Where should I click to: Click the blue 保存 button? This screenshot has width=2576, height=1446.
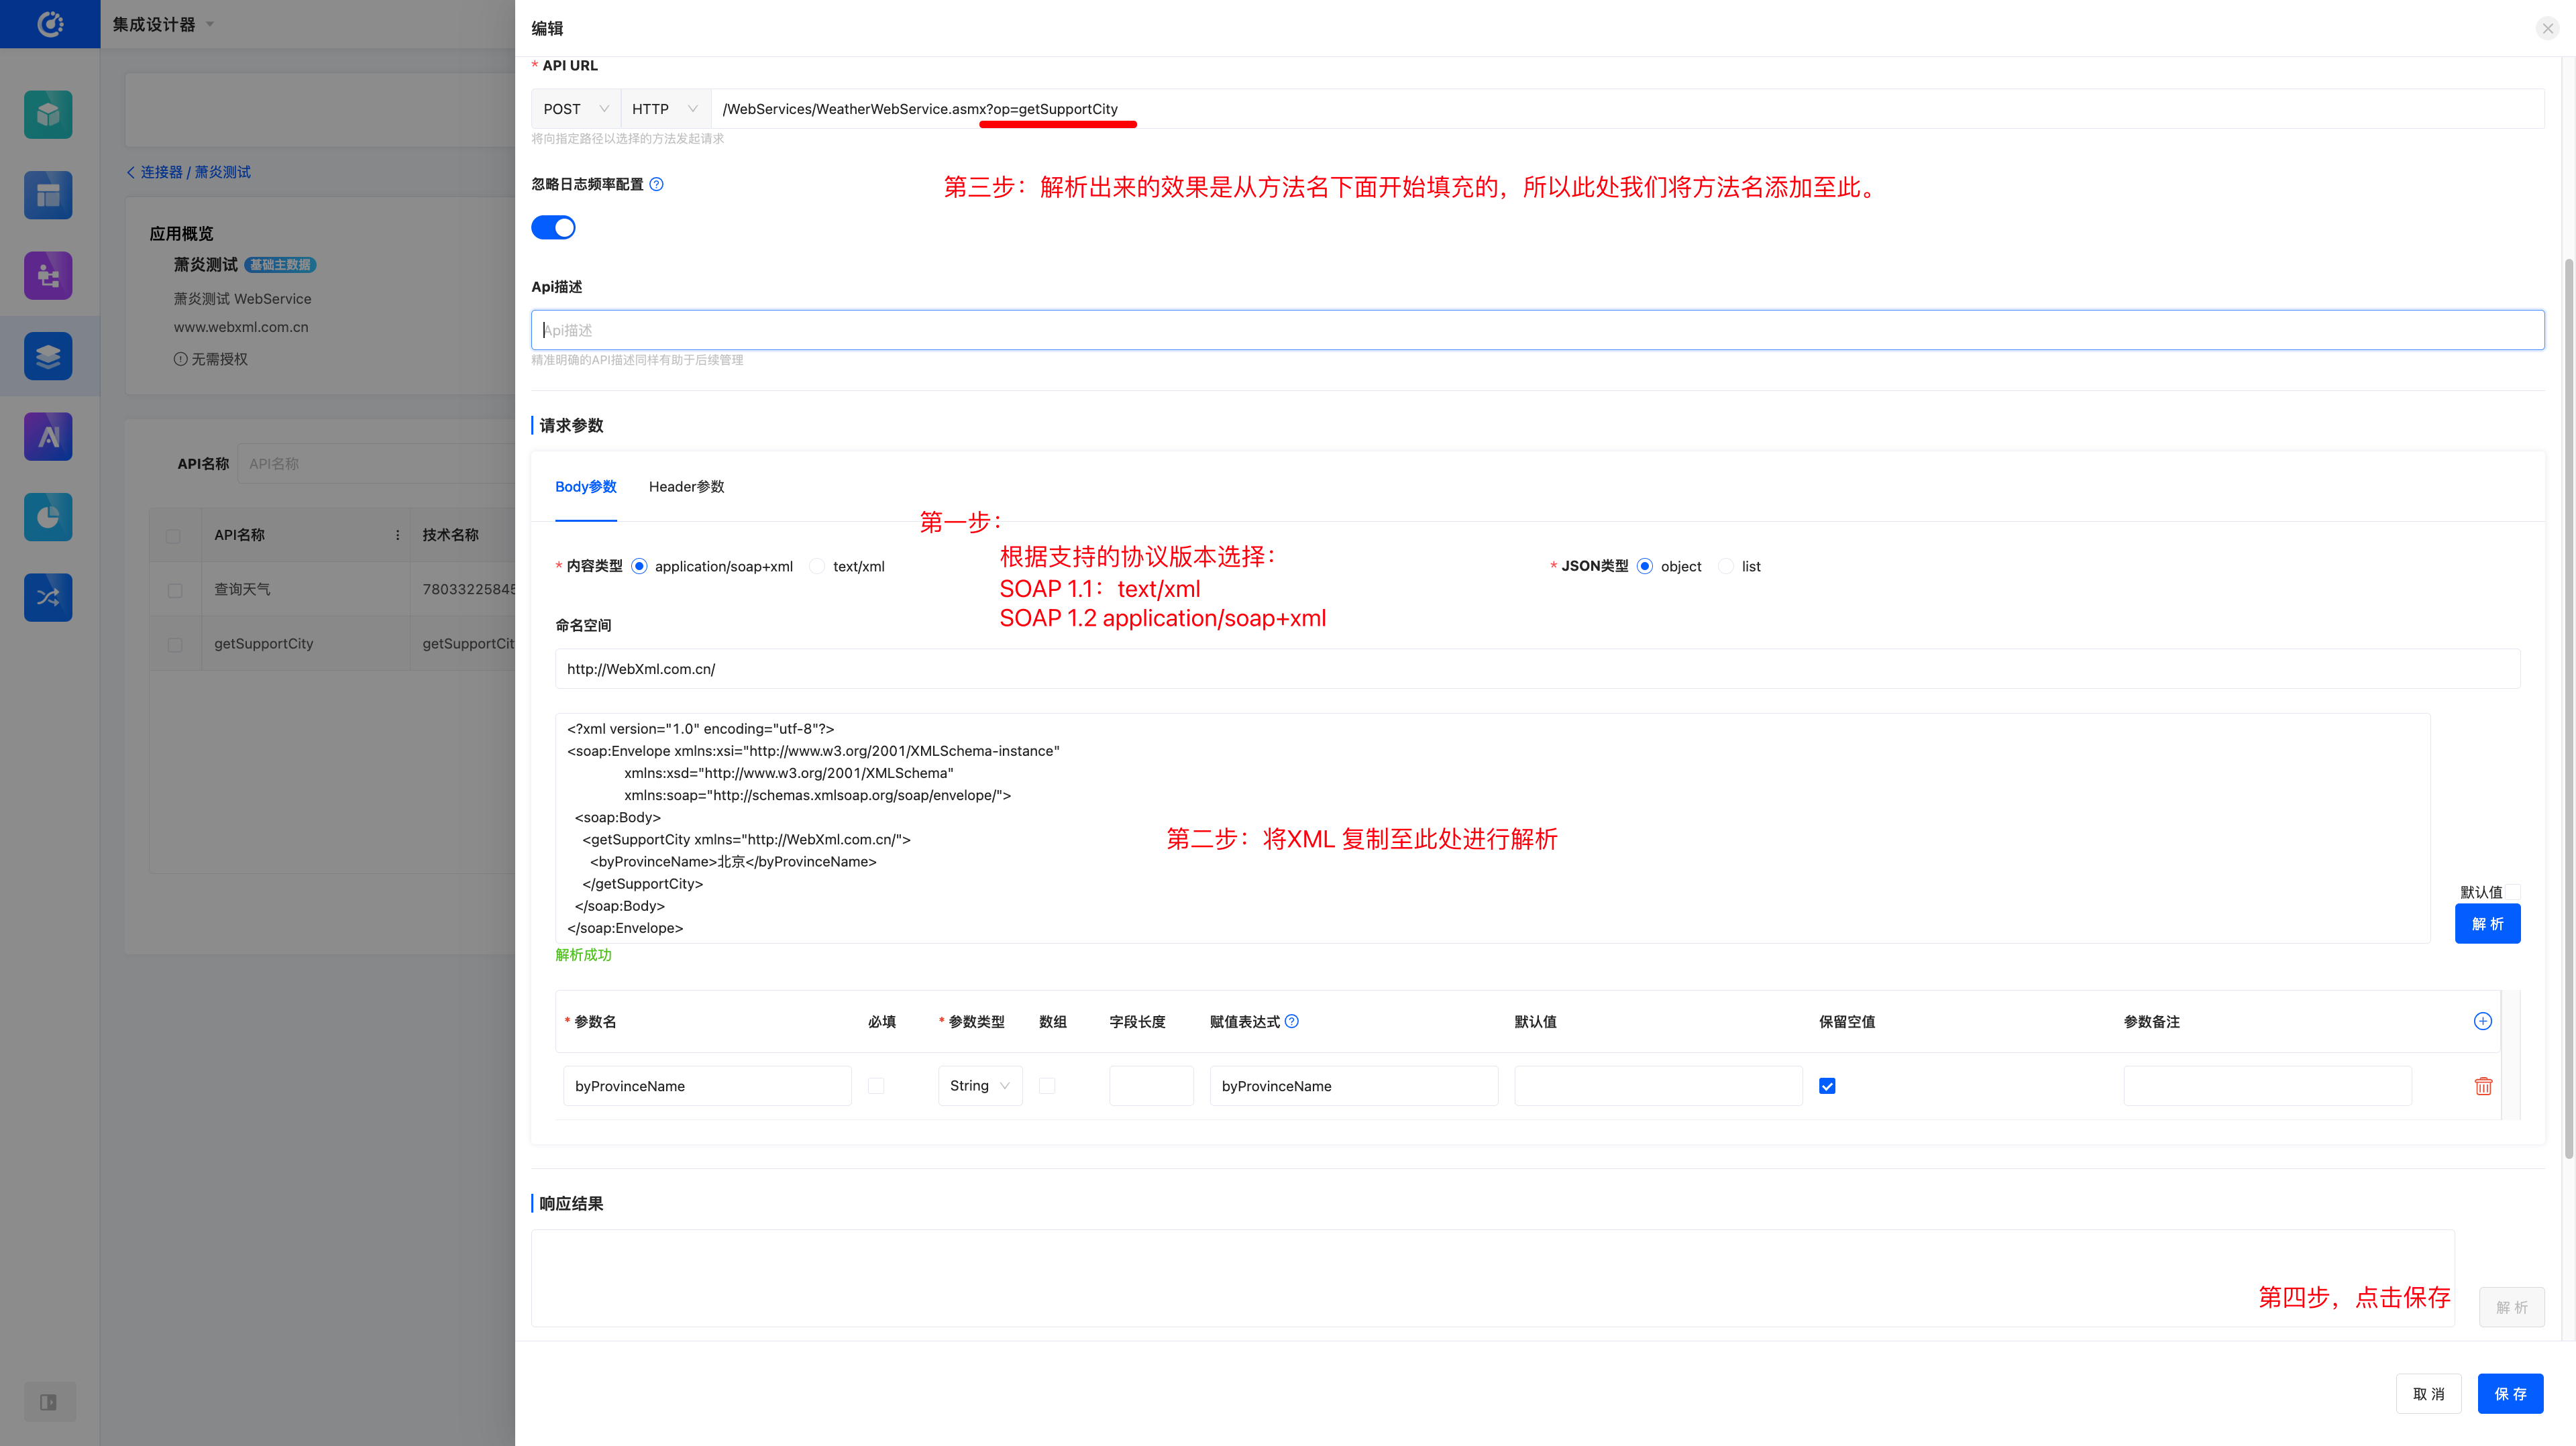(2509, 1393)
